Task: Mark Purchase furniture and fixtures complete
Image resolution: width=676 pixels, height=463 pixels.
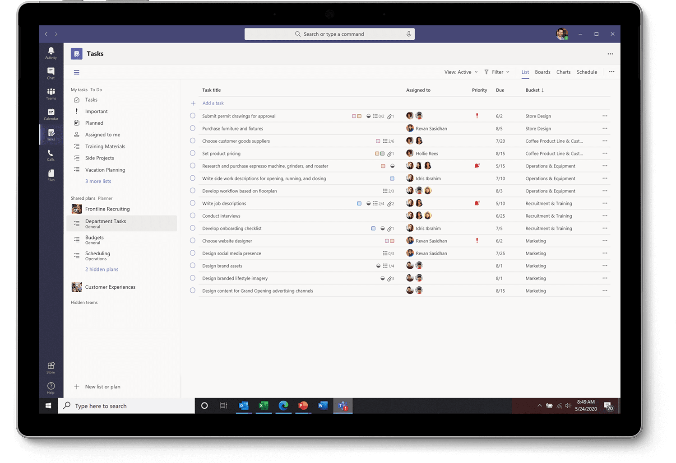Action: click(193, 128)
